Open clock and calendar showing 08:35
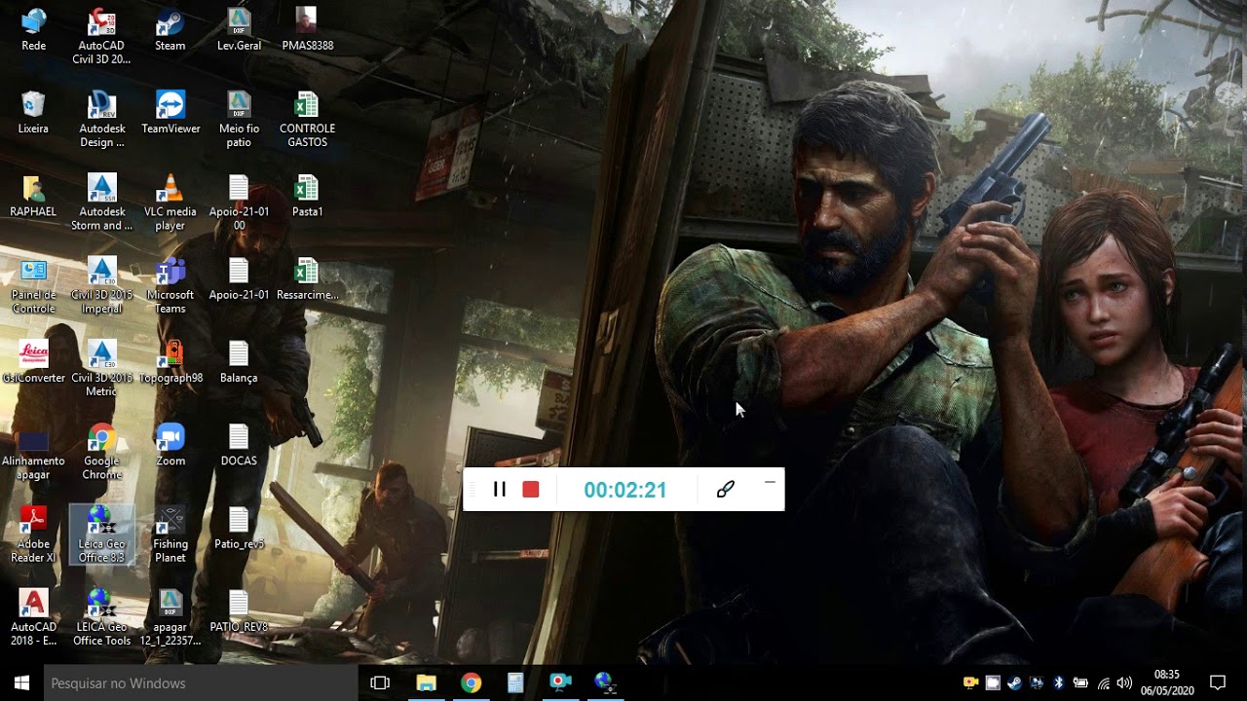Screen dimensions: 1247x701 (1166, 683)
